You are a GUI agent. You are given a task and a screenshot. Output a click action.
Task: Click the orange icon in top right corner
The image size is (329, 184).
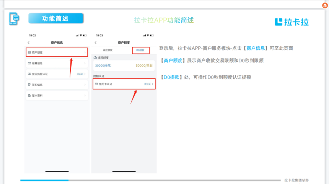325,5
